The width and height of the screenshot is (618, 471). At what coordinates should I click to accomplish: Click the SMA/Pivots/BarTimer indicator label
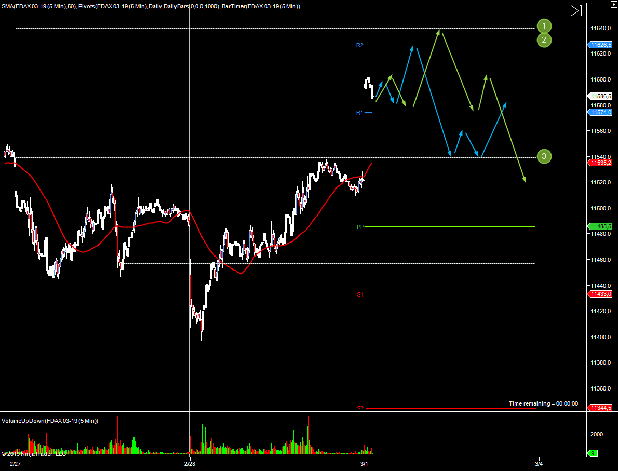point(150,6)
